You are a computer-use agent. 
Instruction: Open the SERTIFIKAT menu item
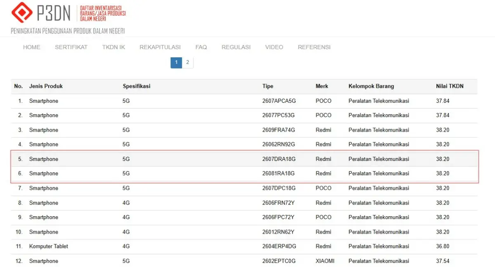point(71,47)
